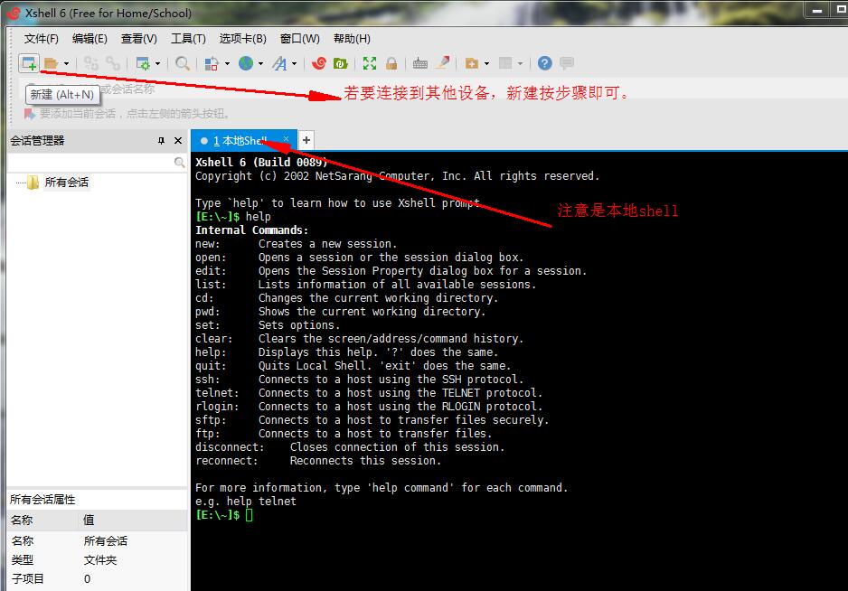
Task: Open the color scheme dropdown arrow
Action: coord(227,64)
